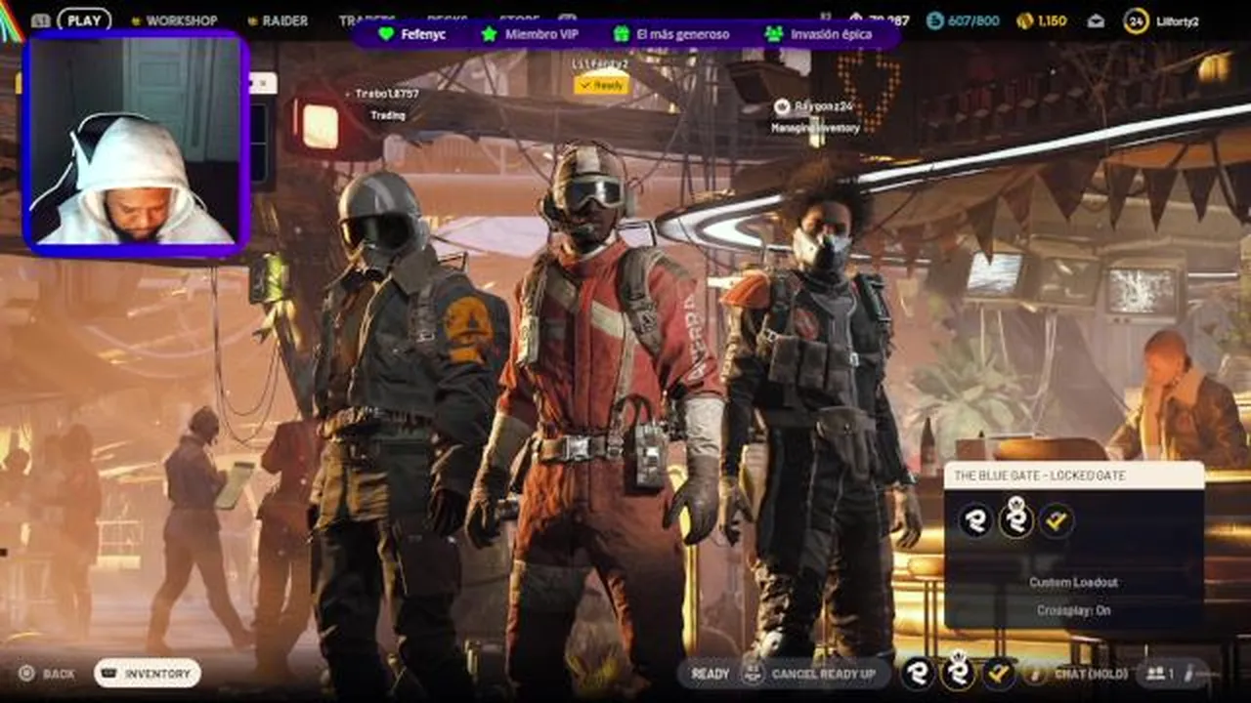Click CANCEL READY UP
The height and width of the screenshot is (703, 1251).
point(823,674)
